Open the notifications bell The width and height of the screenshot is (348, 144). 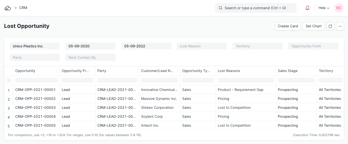point(307,8)
